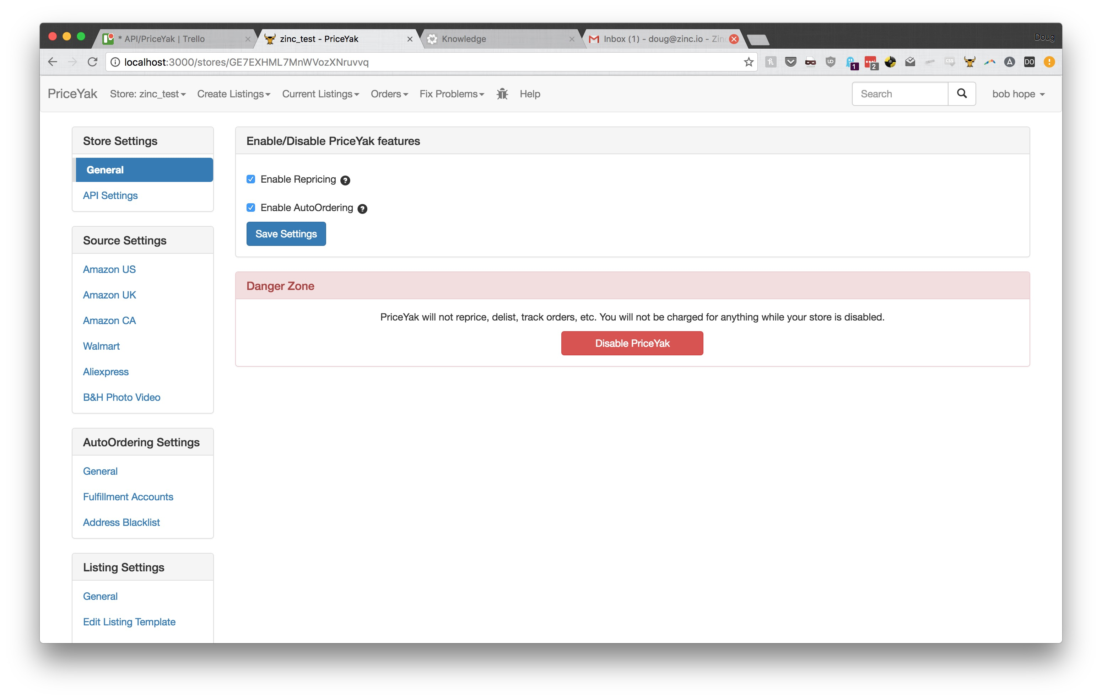Open the Store: zinc_test dropdown
1102x700 pixels.
pyautogui.click(x=147, y=94)
